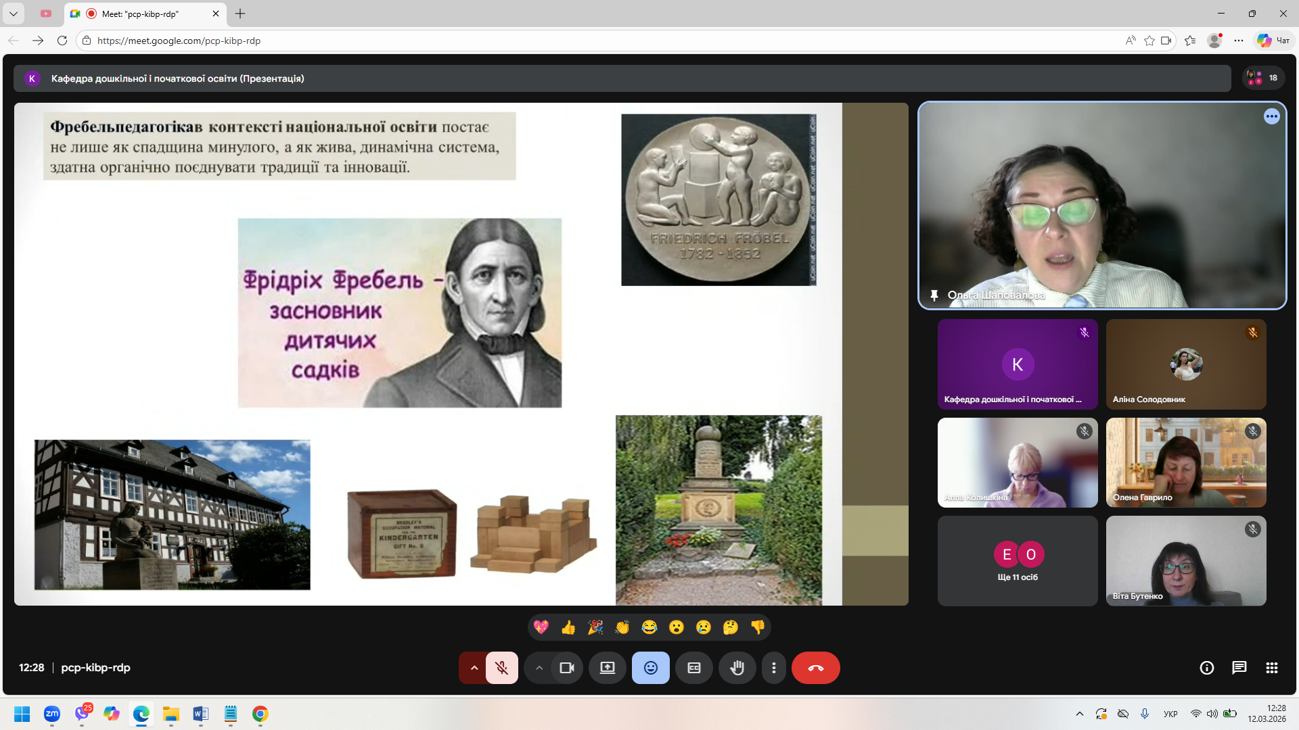The image size is (1299, 730).
Task: Open more options three-dot menu
Action: tap(774, 668)
